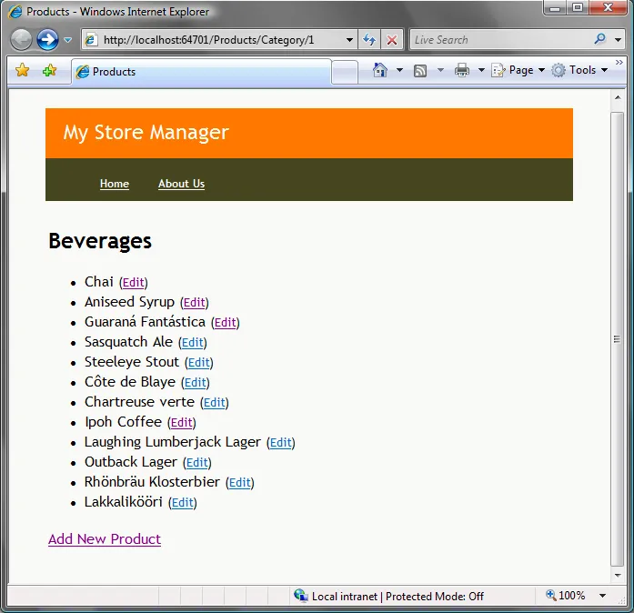Open the Home navigation menu item
The image size is (634, 613).
pos(115,184)
